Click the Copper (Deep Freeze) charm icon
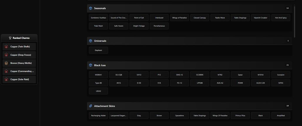The width and height of the screenshot is (302, 126). (6, 55)
